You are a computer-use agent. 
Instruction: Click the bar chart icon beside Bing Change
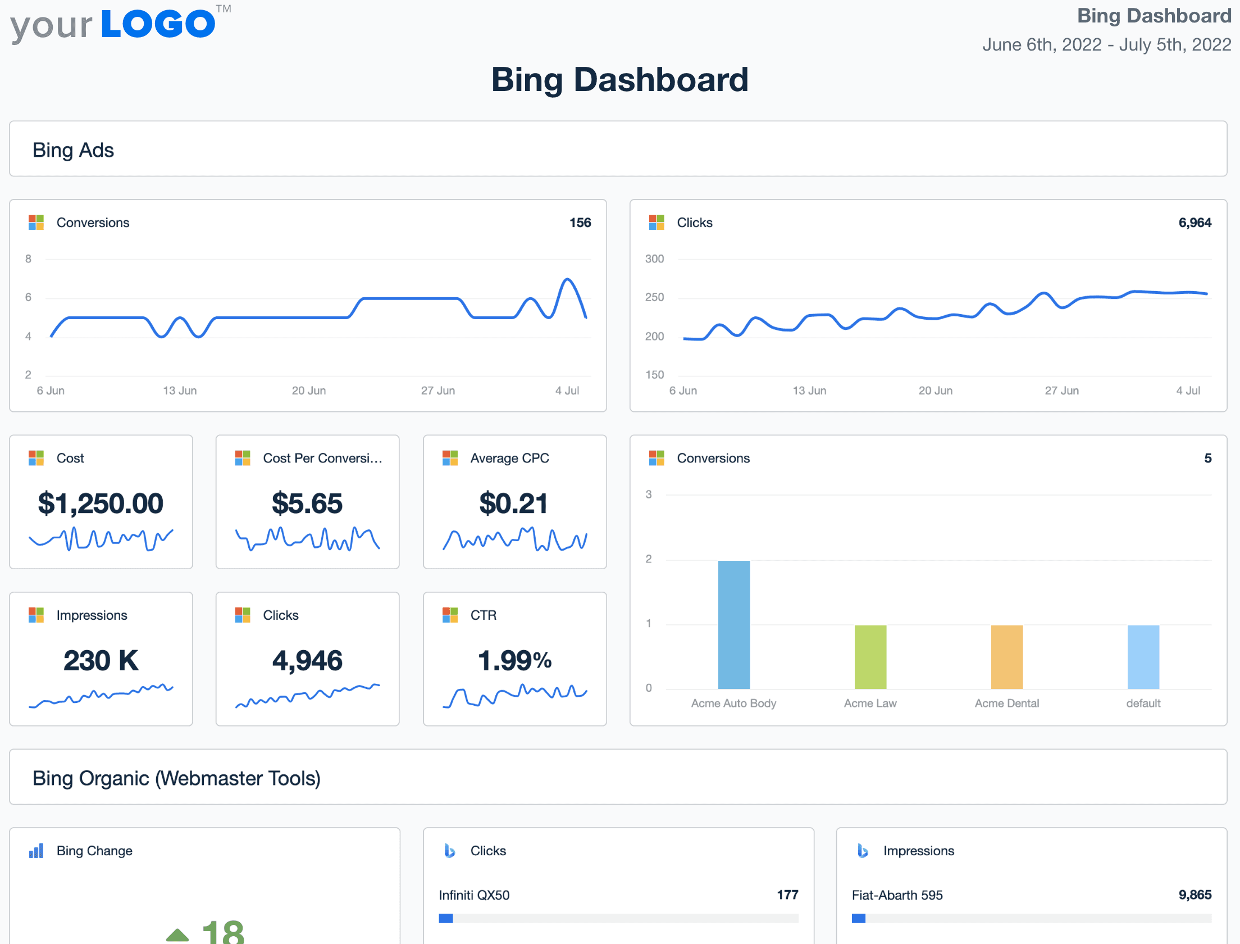tap(36, 851)
